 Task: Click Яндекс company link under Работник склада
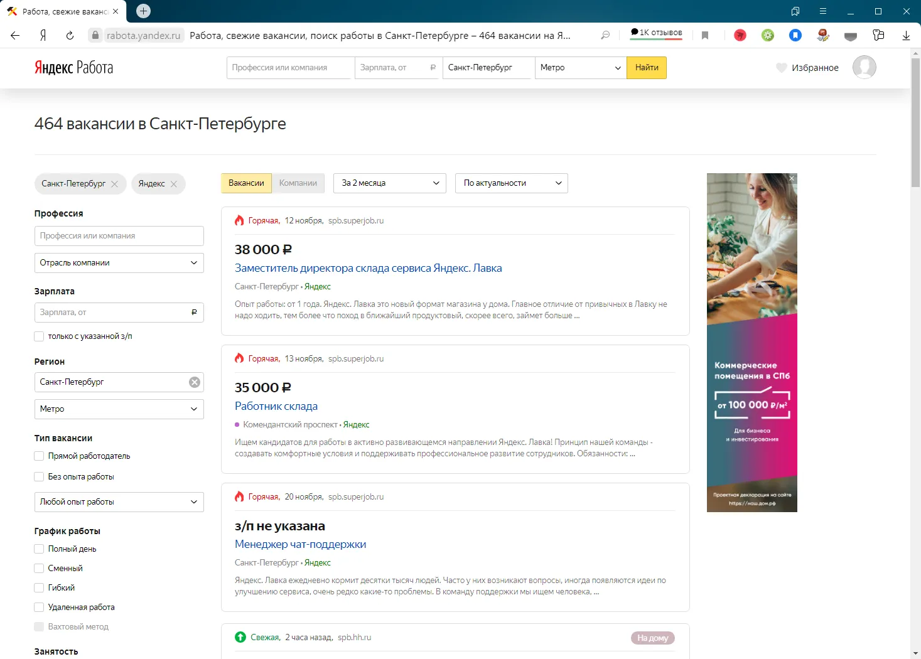pos(357,425)
